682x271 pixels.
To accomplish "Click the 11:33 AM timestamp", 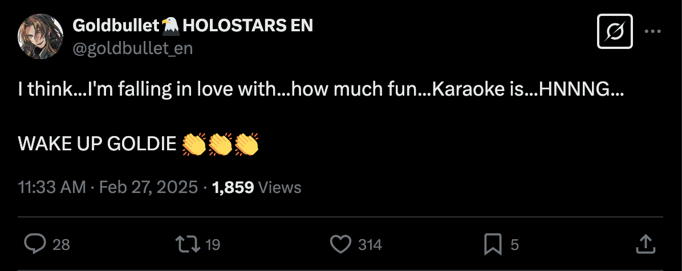I will 52,187.
